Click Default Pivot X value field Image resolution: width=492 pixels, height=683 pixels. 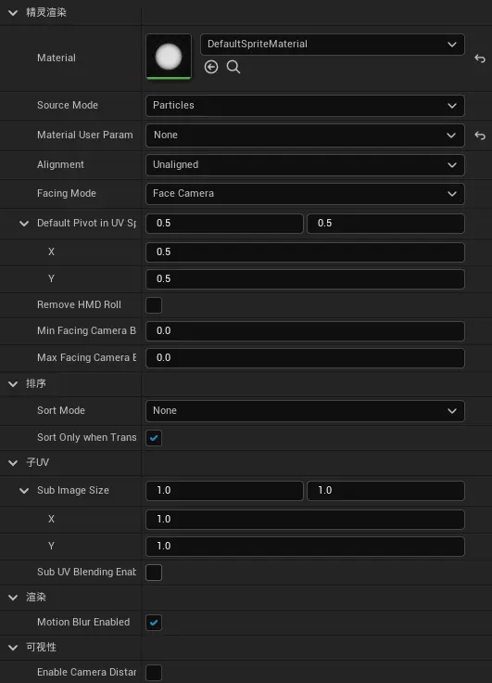pyautogui.click(x=305, y=252)
